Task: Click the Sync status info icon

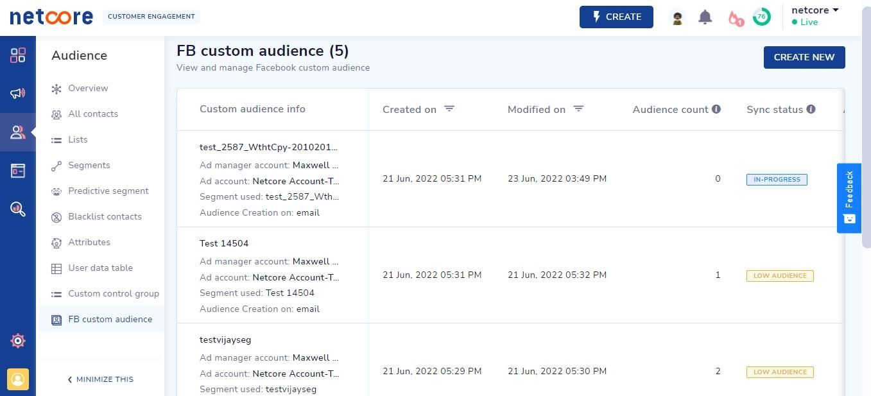Action: (811, 109)
